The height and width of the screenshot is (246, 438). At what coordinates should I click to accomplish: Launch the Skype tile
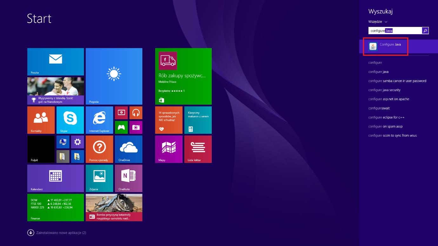tap(70, 120)
